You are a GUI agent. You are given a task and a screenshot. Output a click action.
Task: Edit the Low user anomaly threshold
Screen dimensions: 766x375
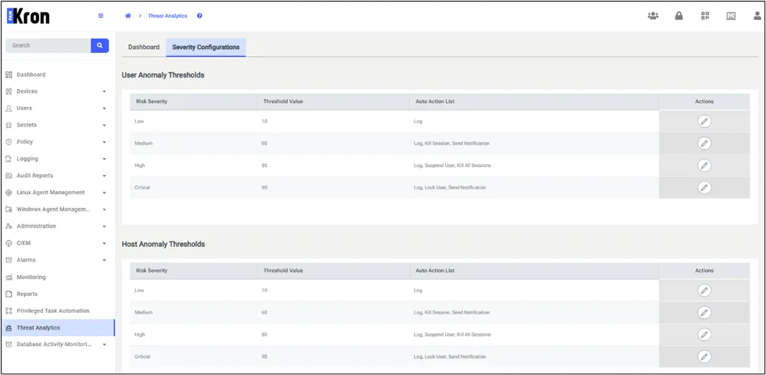(x=704, y=121)
